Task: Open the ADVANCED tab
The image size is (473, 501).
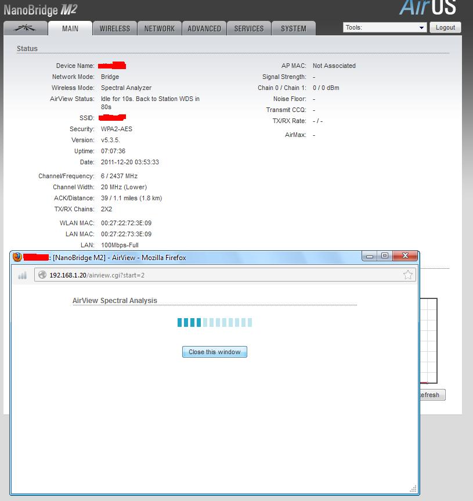Action: pos(204,28)
